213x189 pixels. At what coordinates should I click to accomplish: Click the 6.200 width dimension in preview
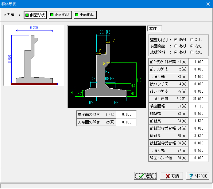(x=34, y=28)
